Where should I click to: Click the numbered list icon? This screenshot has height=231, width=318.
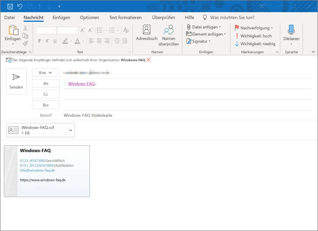coord(112,30)
